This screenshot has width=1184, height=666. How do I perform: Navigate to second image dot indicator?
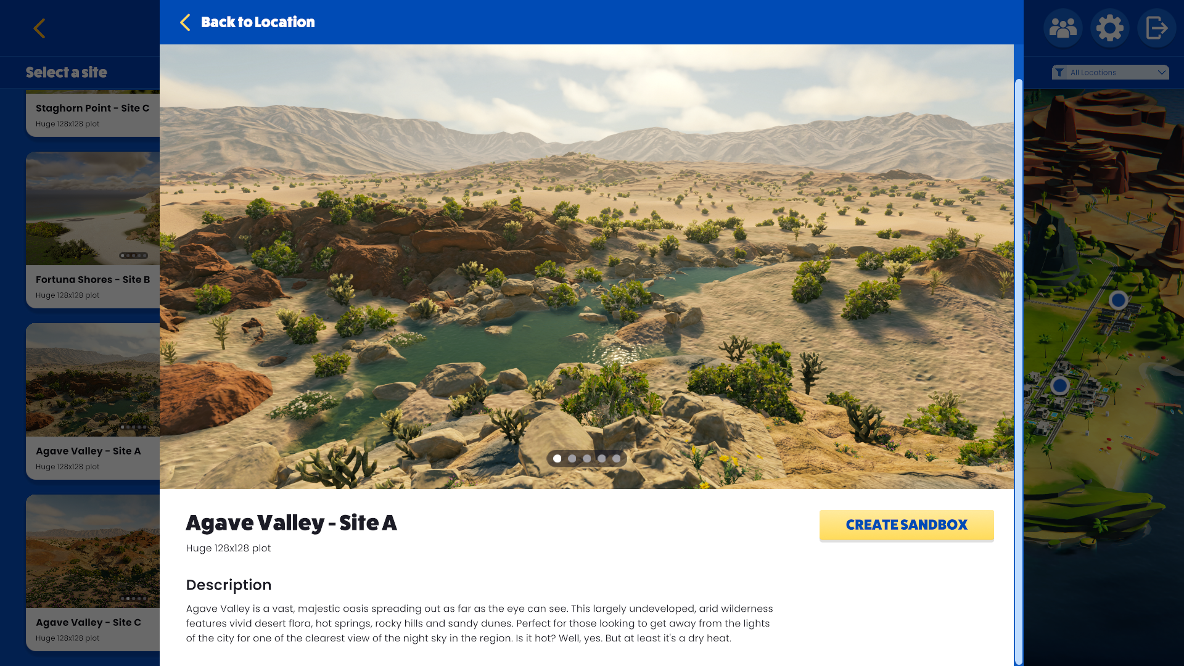point(572,458)
